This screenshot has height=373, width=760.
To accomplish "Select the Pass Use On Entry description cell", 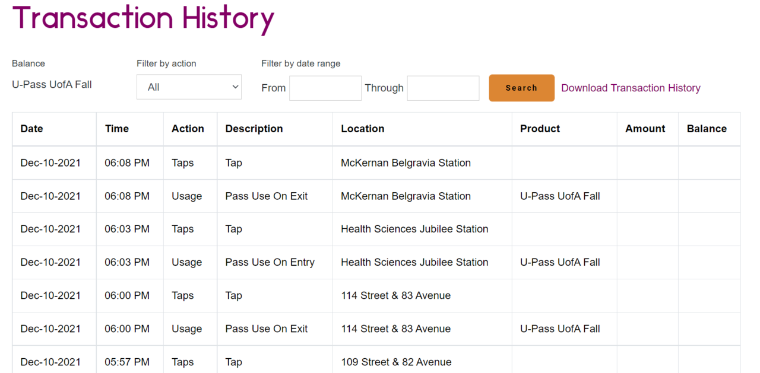I will pos(270,262).
